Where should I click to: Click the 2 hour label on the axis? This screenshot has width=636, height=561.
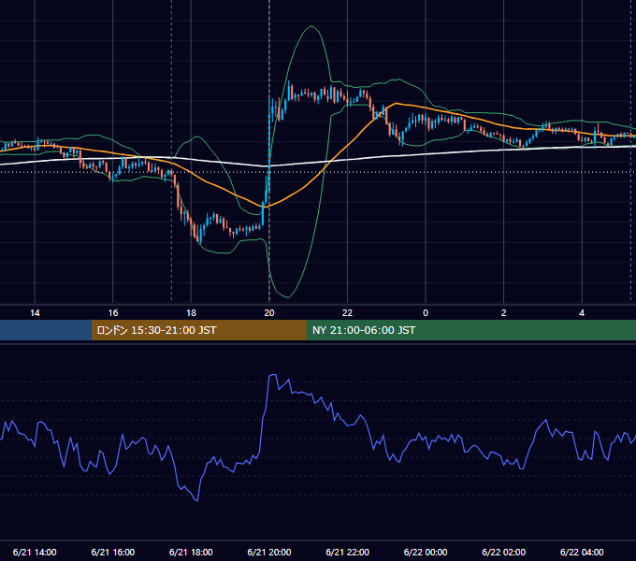pos(504,313)
